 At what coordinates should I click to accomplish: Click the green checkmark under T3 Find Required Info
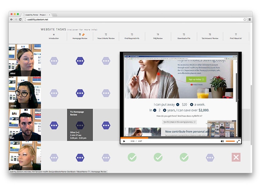pyautogui.click(x=132, y=157)
